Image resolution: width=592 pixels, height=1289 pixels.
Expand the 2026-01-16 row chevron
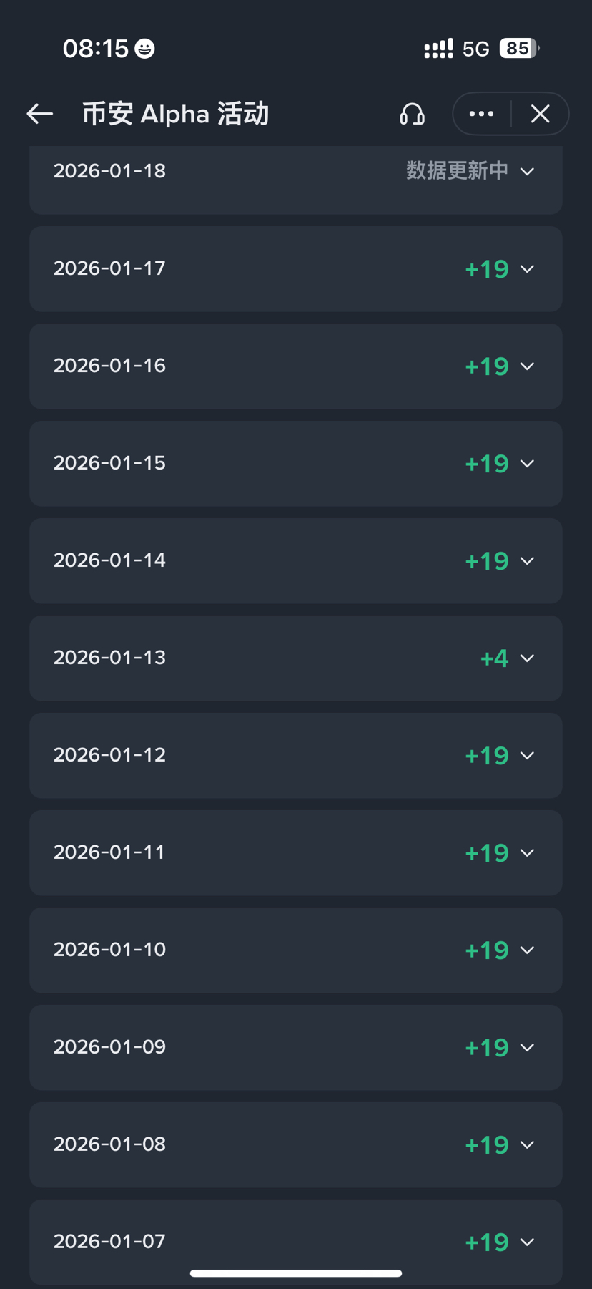pyautogui.click(x=528, y=366)
